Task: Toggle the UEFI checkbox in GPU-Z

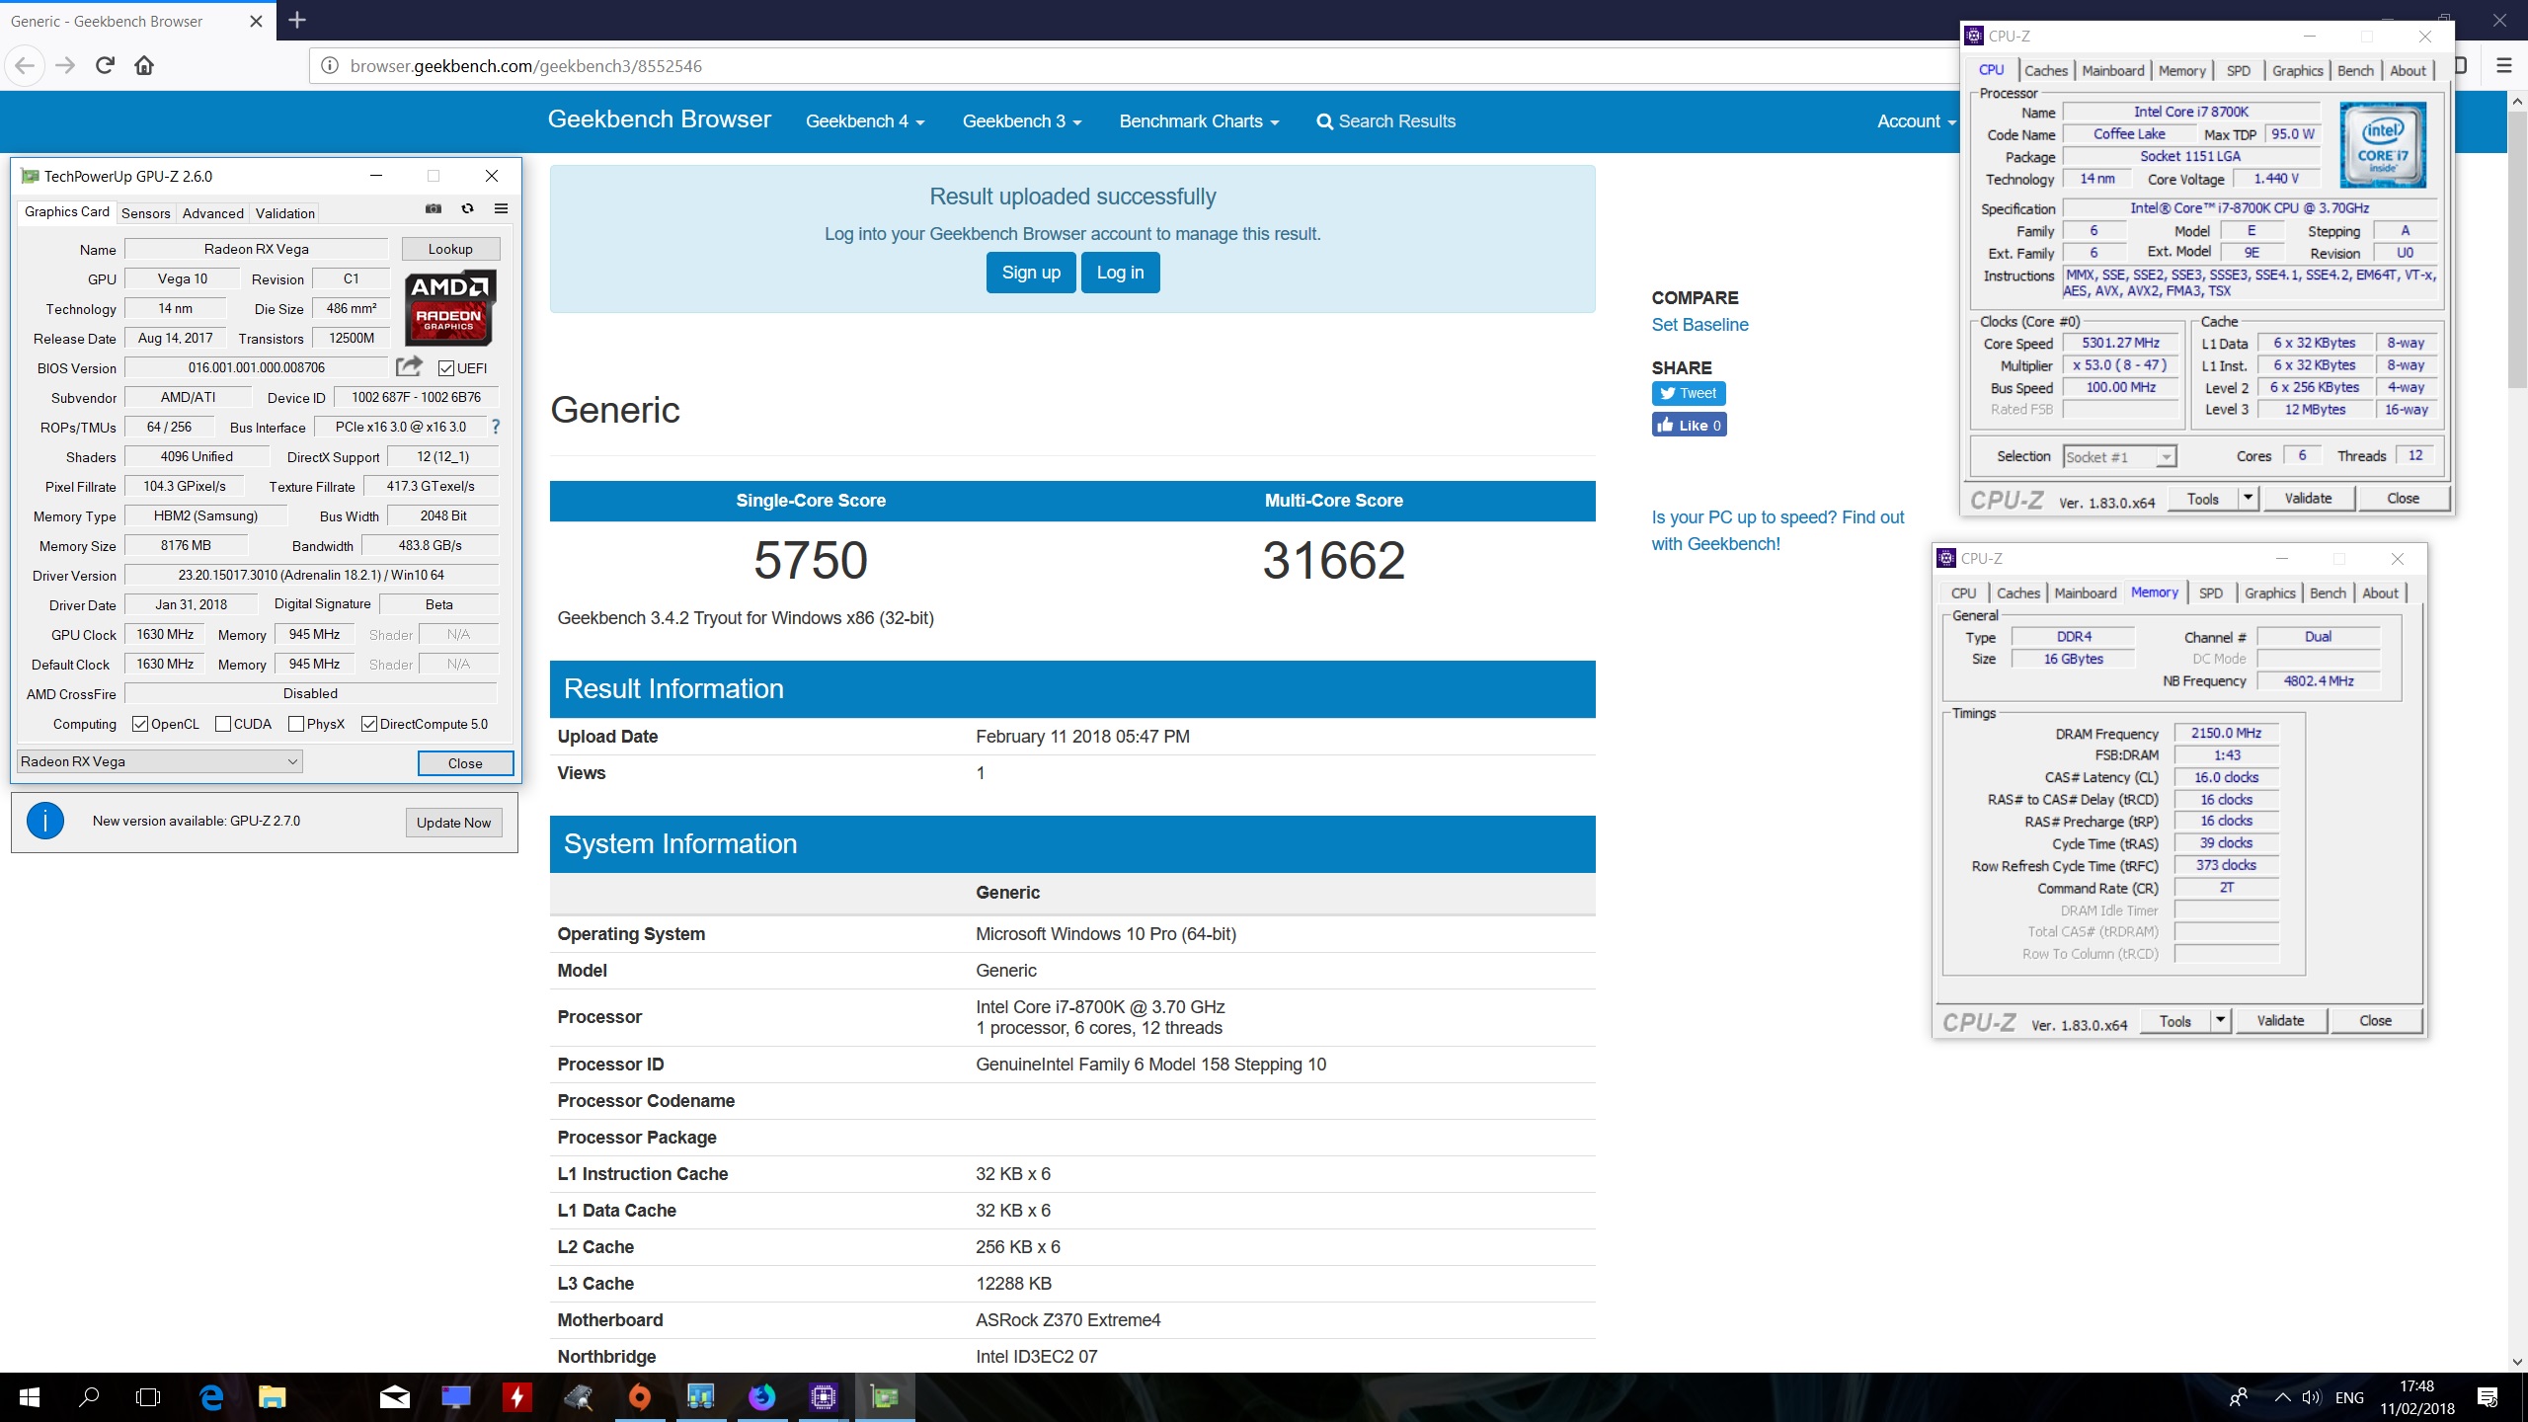Action: click(x=446, y=368)
